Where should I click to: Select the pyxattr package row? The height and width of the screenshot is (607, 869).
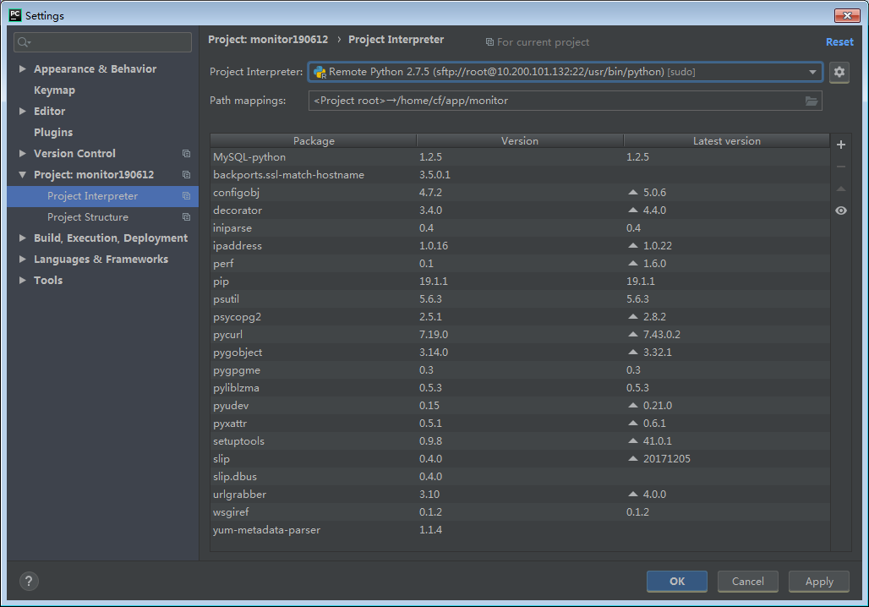click(x=520, y=423)
